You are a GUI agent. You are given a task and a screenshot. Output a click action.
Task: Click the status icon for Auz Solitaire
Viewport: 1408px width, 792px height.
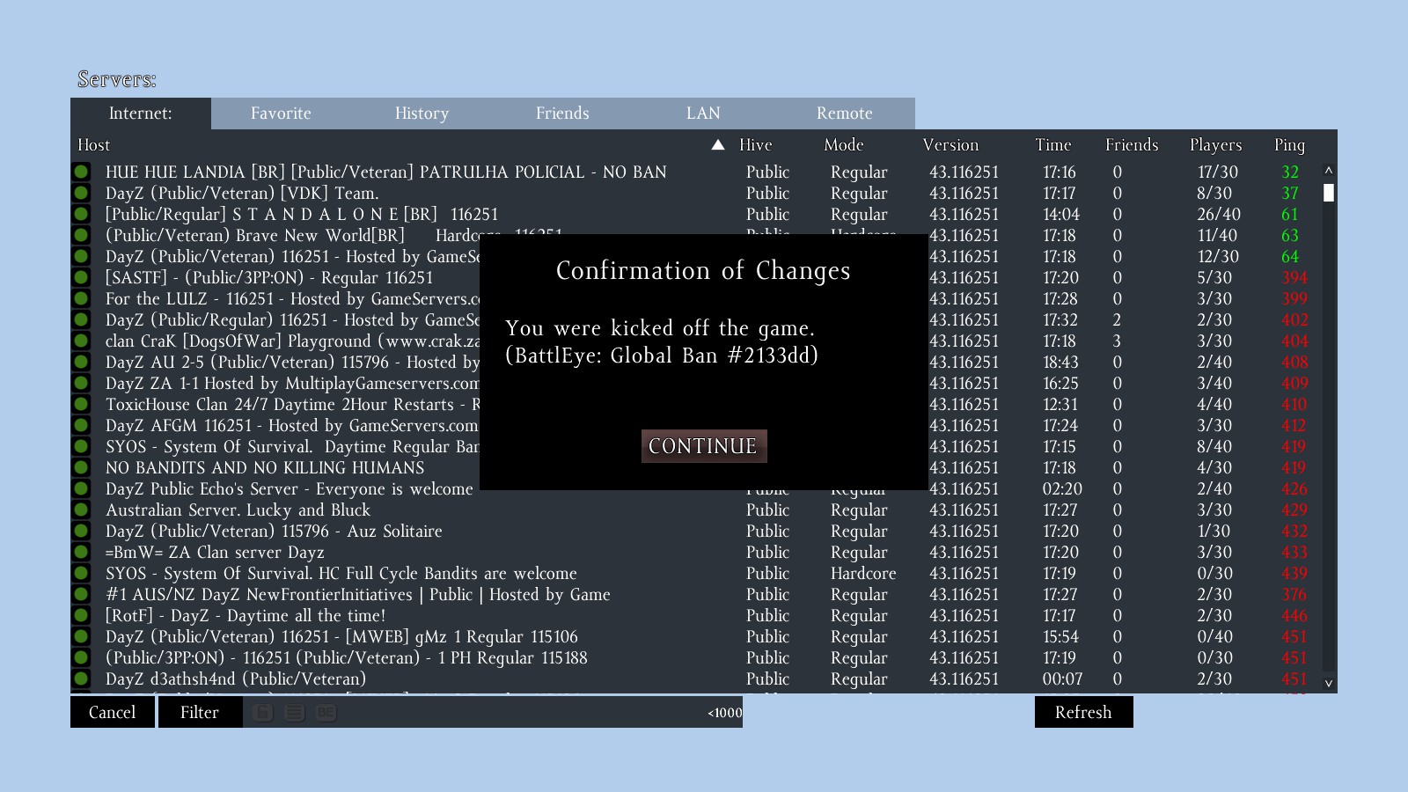tap(81, 531)
